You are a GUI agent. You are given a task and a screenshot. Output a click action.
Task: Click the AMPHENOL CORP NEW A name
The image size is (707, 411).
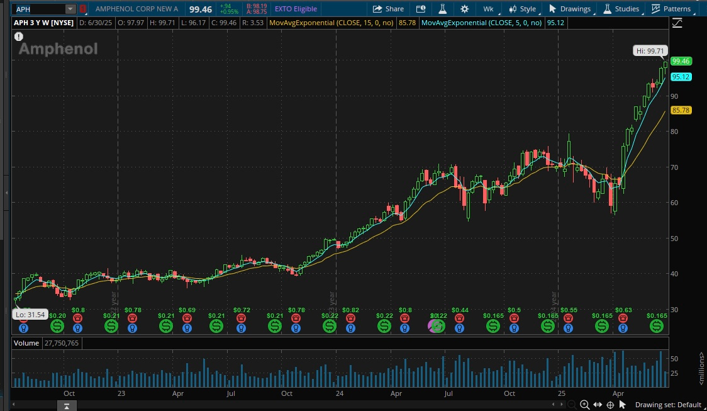click(x=136, y=9)
